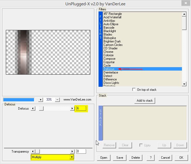
Task: Click the Remove stack button
Action: coord(109,145)
